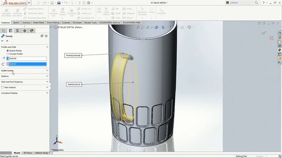
Task: Click the Profile(Sketch6) callout label
Action: pos(73,55)
